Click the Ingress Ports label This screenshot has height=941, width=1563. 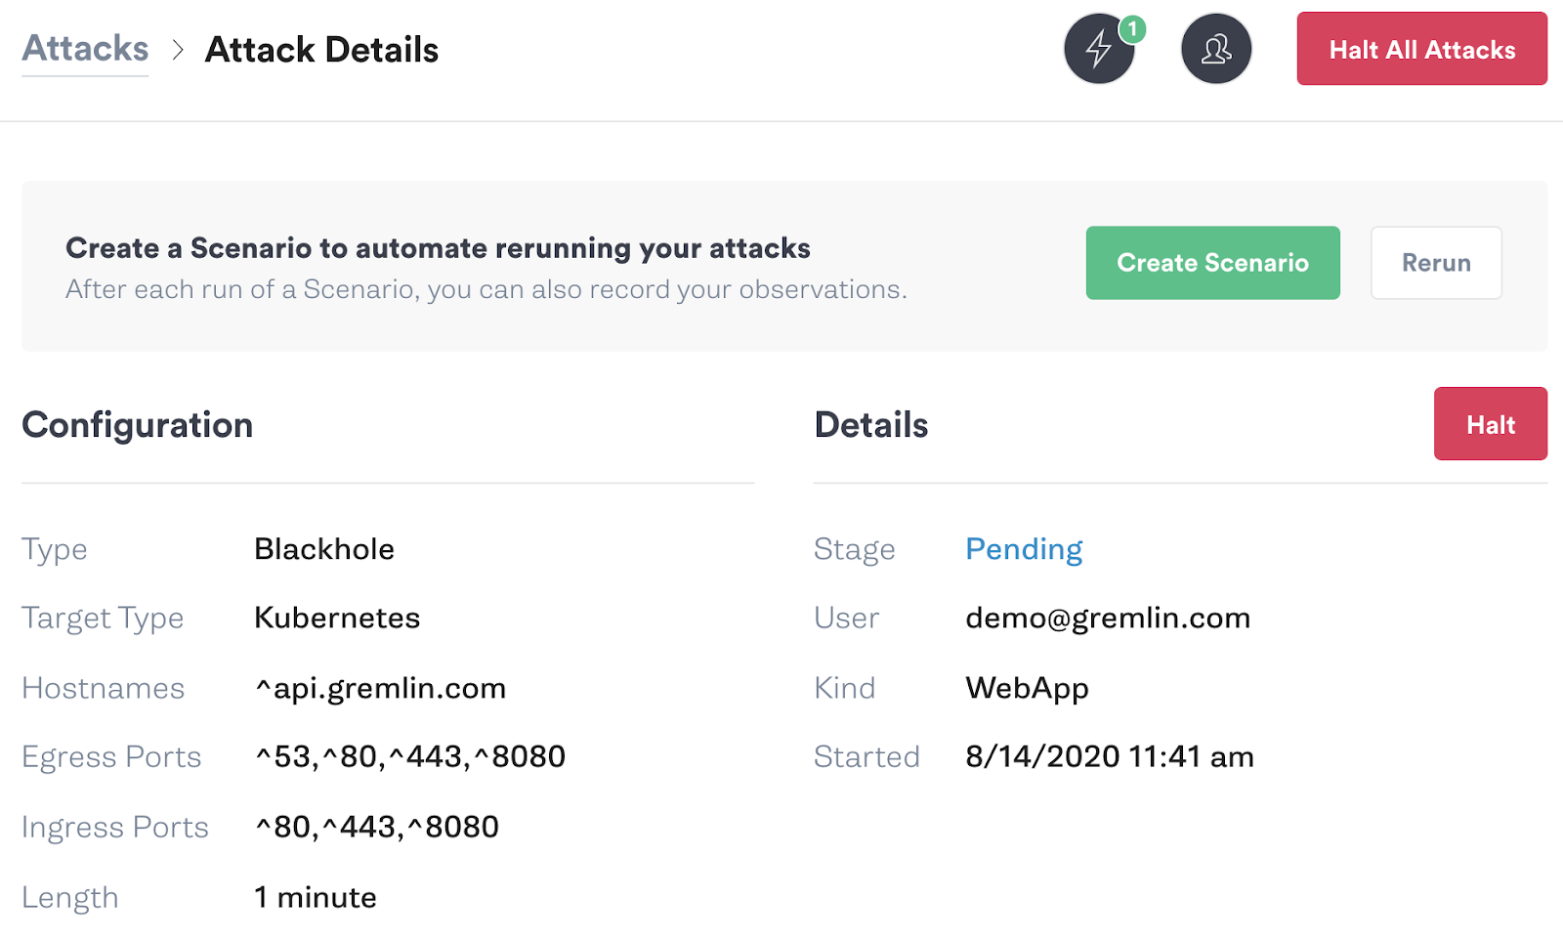[x=115, y=828]
